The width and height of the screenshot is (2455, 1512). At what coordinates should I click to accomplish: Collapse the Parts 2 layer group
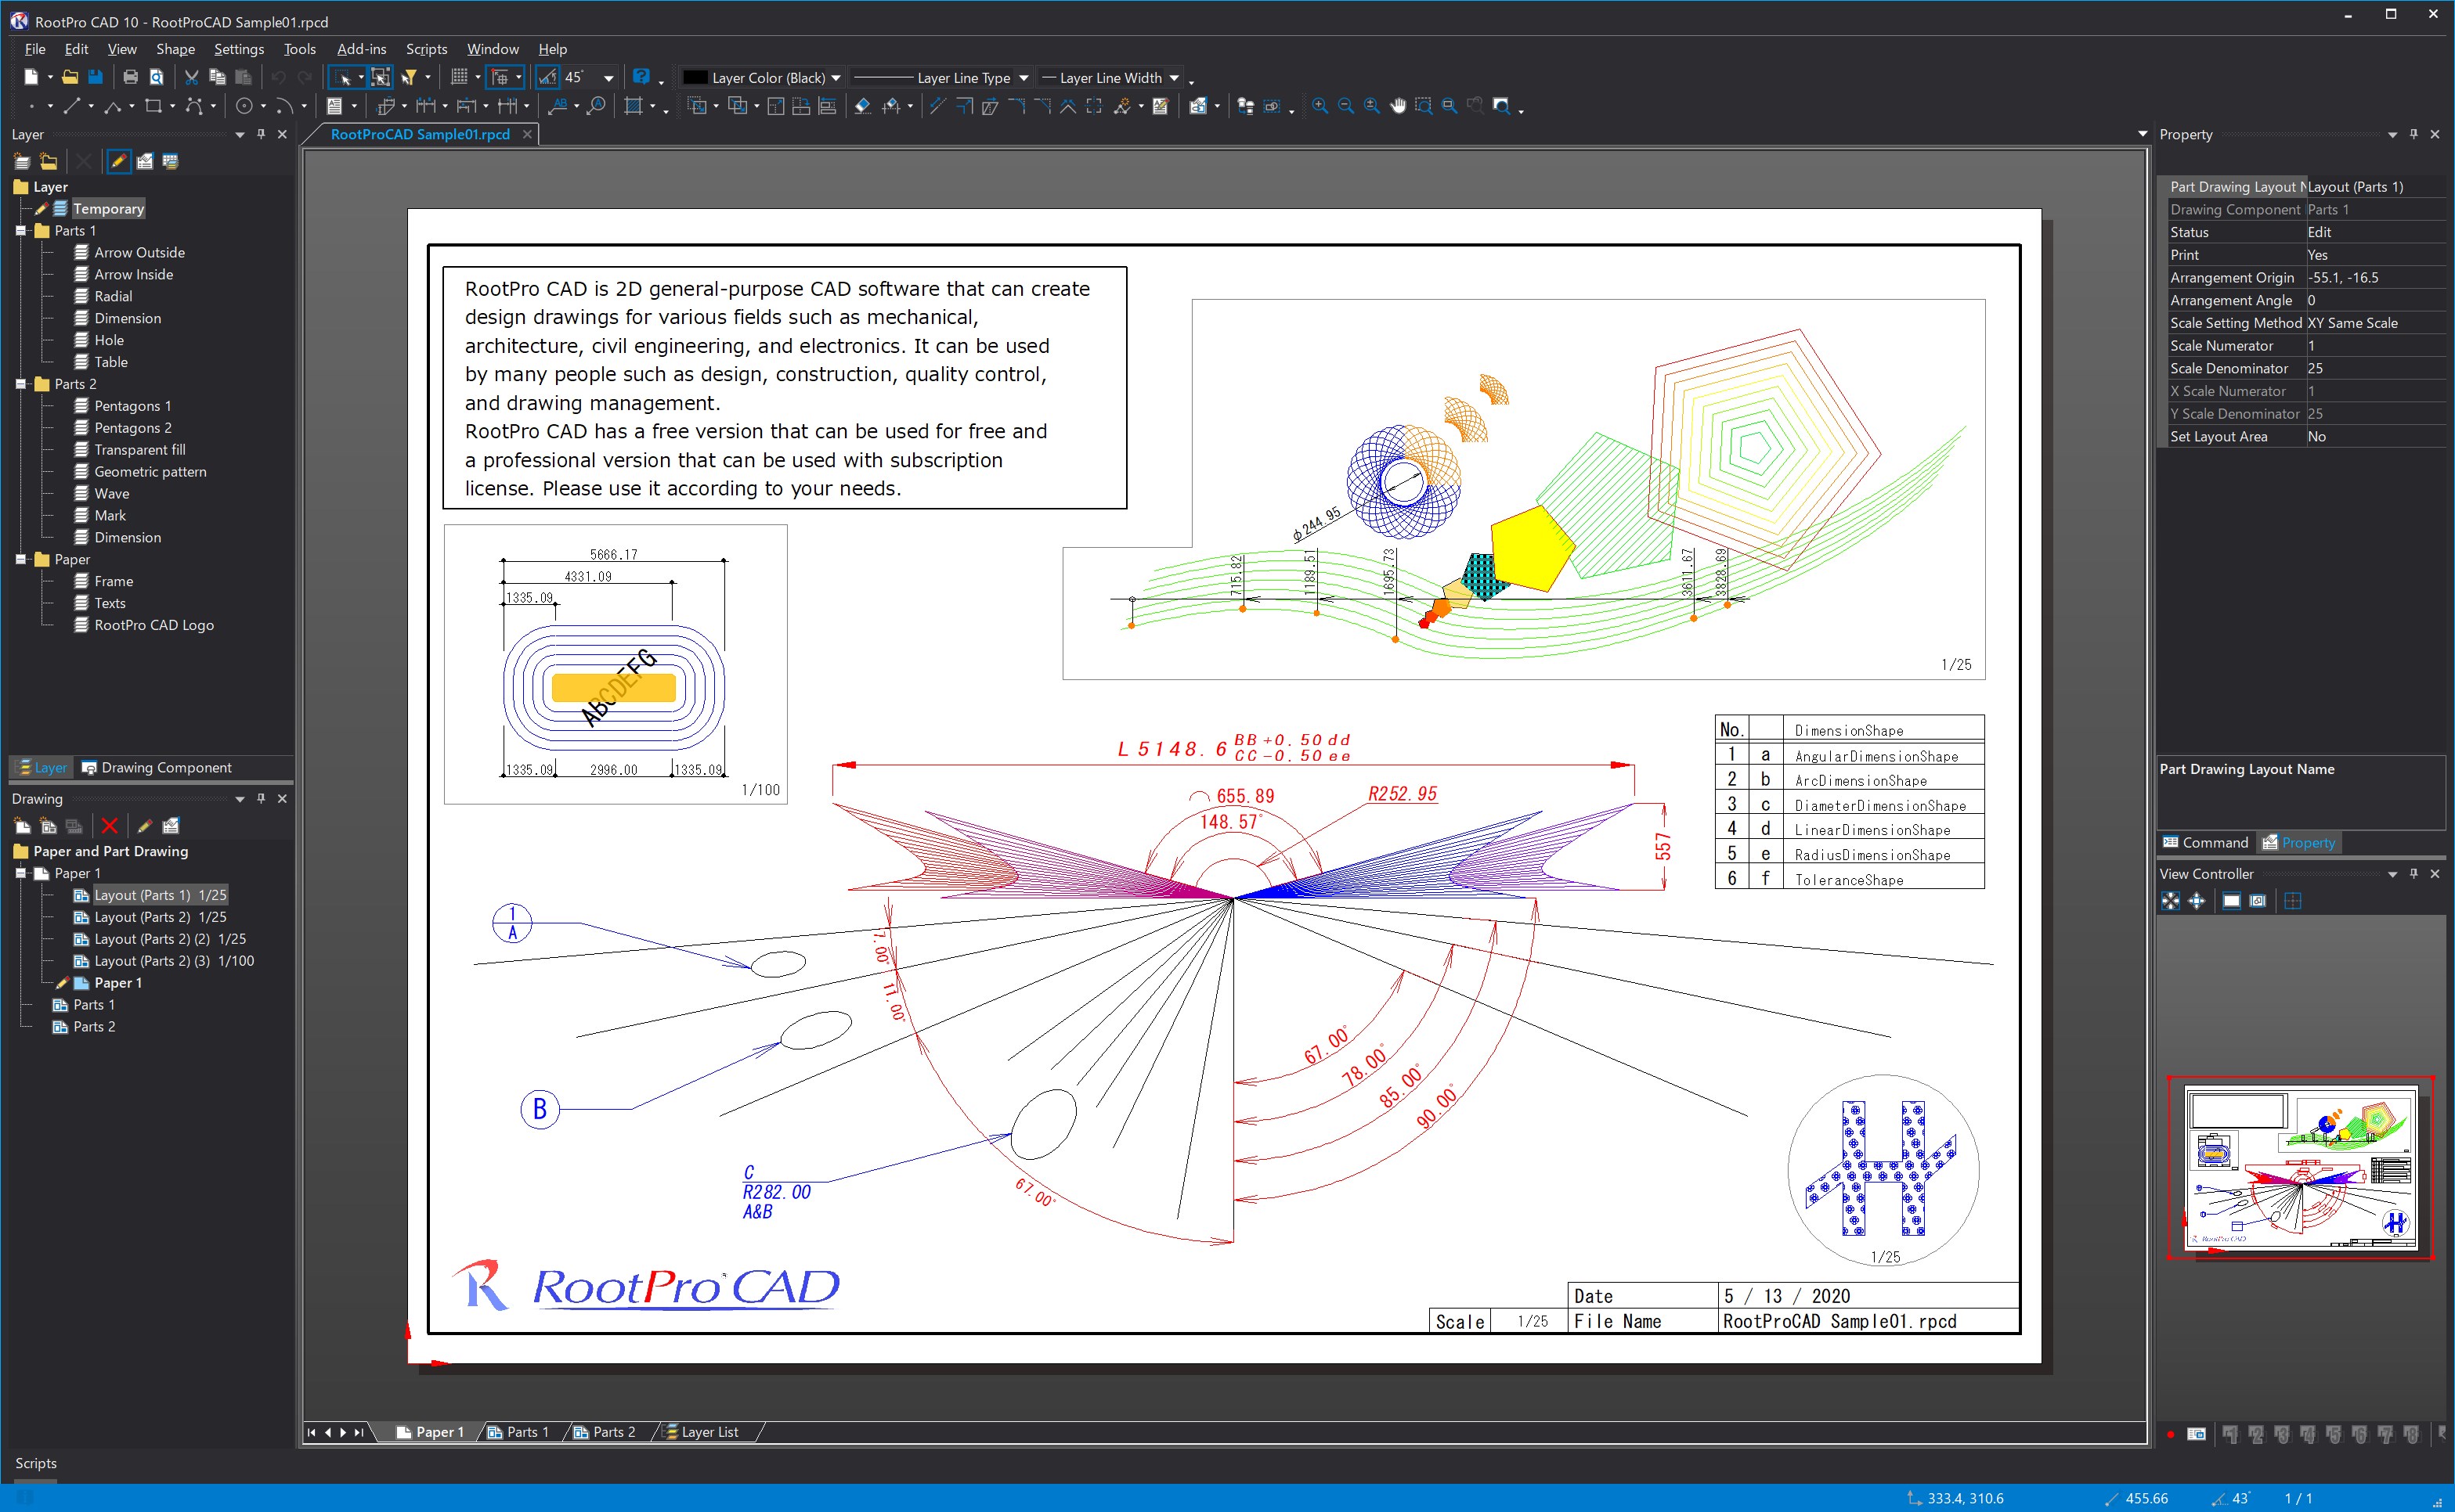click(x=21, y=384)
